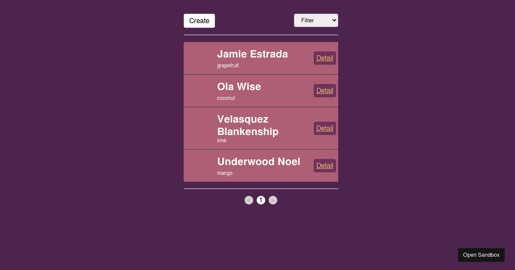Select page 1 in pagination
515x270 pixels.
coord(261,200)
